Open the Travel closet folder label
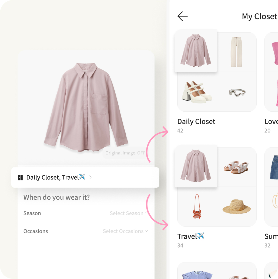The width and height of the screenshot is (278, 279). [x=190, y=236]
